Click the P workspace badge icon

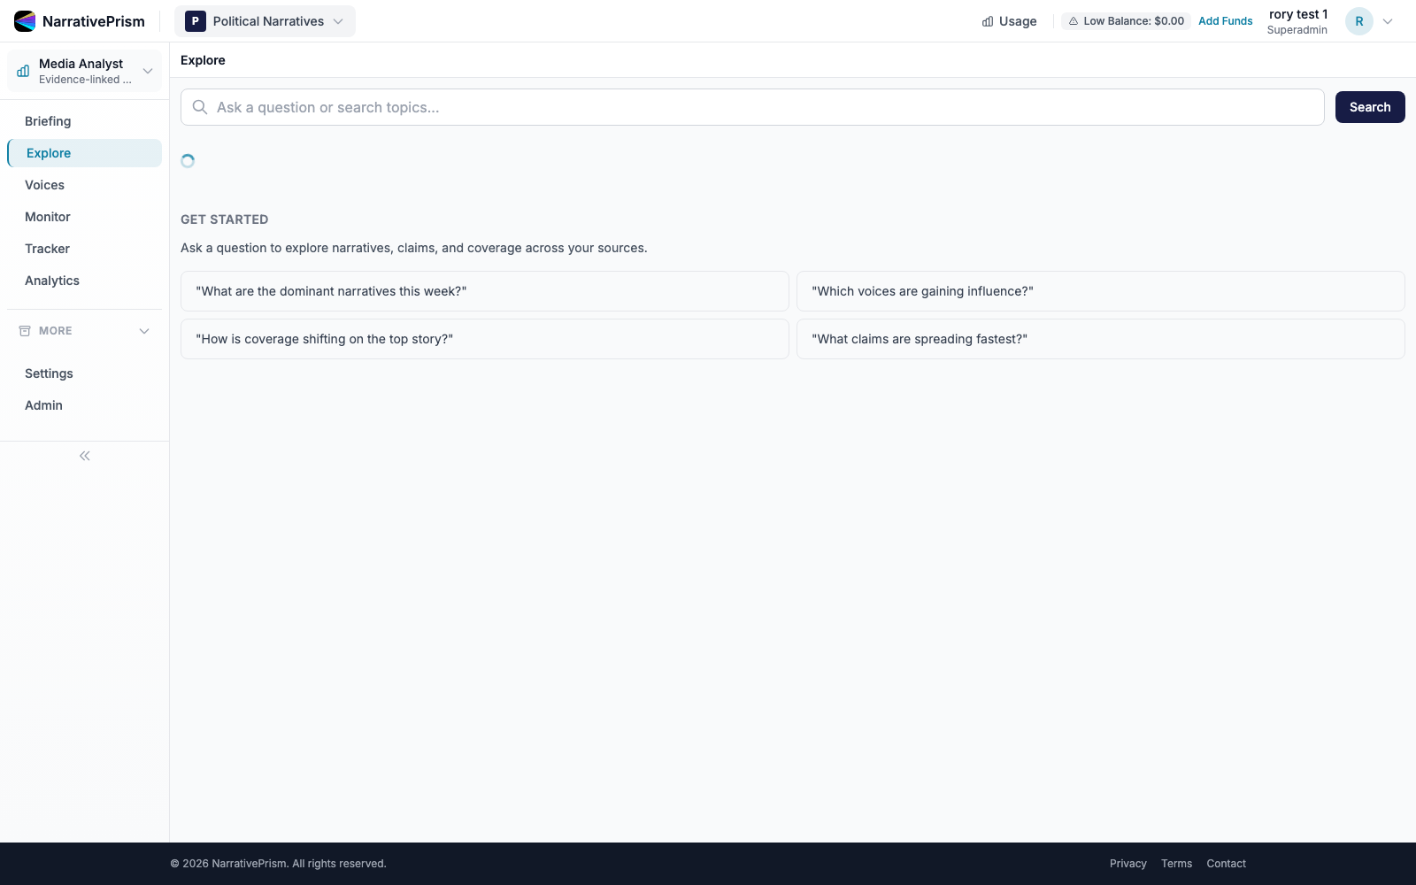[194, 20]
